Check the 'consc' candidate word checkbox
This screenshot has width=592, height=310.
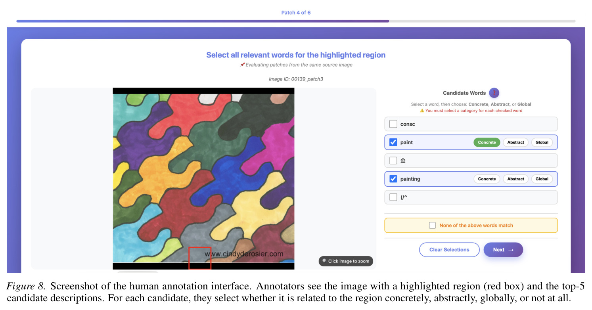pyautogui.click(x=393, y=124)
